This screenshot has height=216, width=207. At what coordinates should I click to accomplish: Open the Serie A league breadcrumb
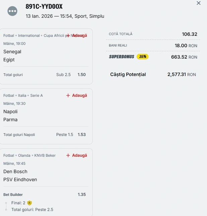tap(37, 95)
